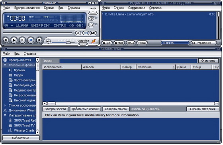Screen dimensions: 223x145
Task: Pause the current track
Action: click(x=22, y=40)
